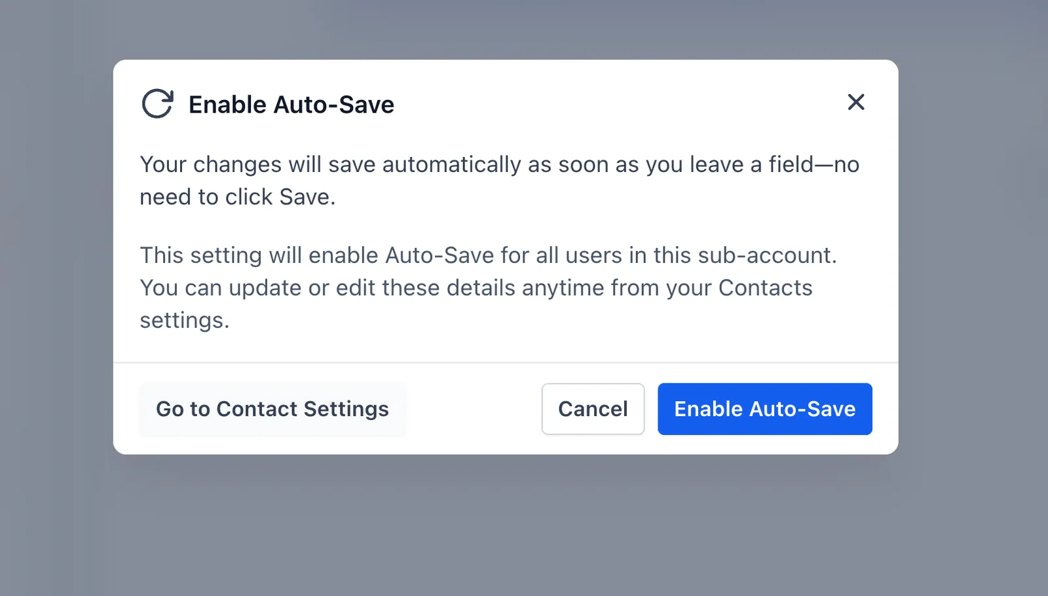Click the paragraph starting 'This setting will enable'
Screen dimensions: 1048x596
tap(488, 288)
